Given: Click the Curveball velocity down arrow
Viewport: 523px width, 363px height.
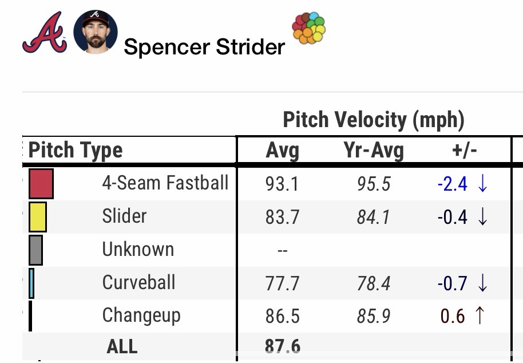Looking at the screenshot, I should [482, 283].
